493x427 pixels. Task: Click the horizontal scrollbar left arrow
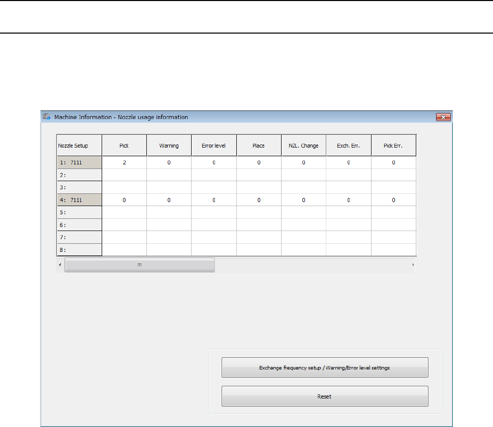60,265
